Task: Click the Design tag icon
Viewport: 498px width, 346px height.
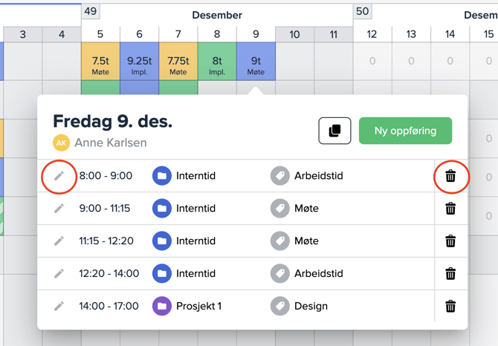Action: [x=280, y=306]
